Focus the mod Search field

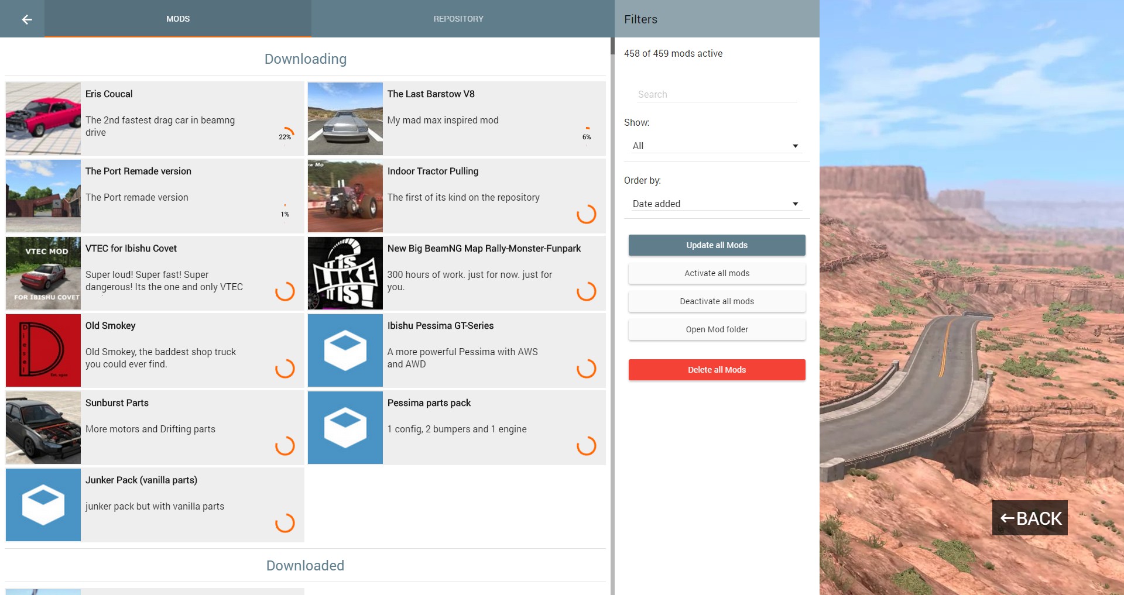coord(717,94)
